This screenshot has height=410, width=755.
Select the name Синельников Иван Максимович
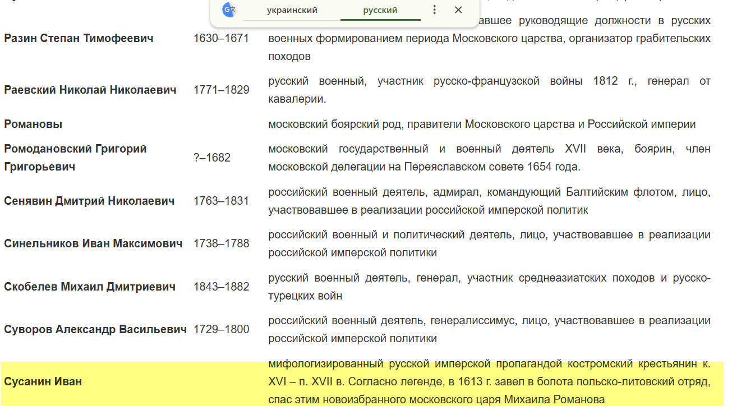pyautogui.click(x=93, y=243)
